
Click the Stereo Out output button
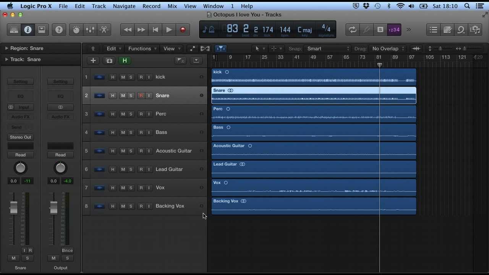point(21,137)
